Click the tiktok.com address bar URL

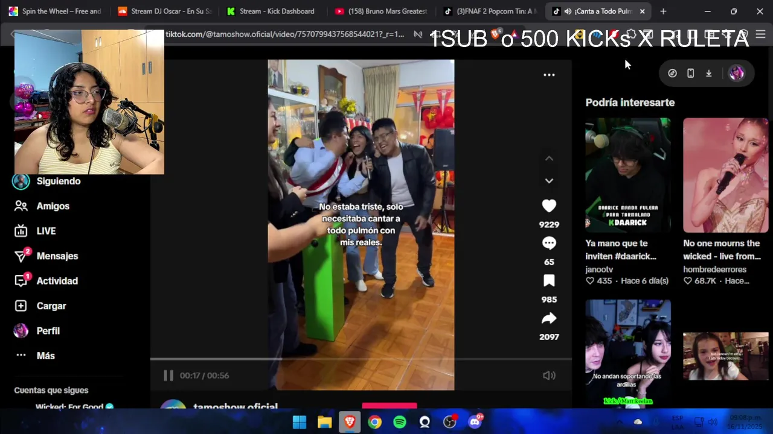284,34
